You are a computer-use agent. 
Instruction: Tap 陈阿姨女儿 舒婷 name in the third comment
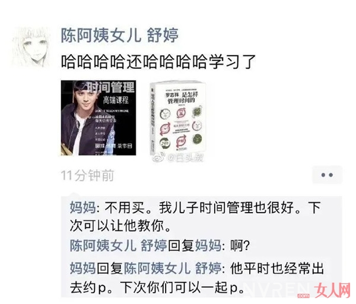[x=173, y=268]
